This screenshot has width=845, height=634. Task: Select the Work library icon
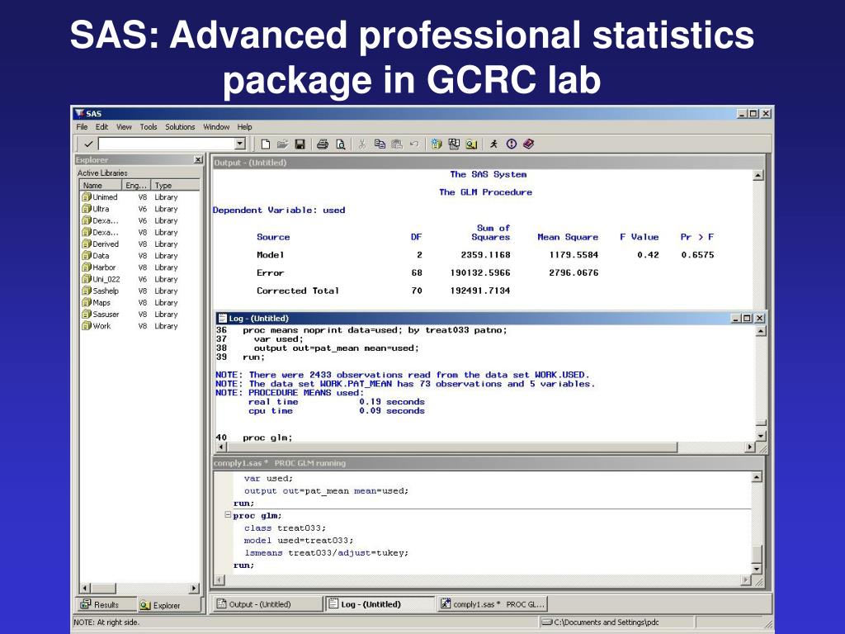(x=86, y=325)
